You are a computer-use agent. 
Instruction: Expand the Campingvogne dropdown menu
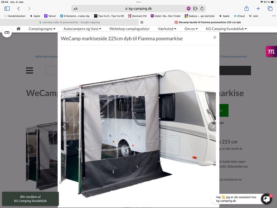pyautogui.click(x=42, y=29)
